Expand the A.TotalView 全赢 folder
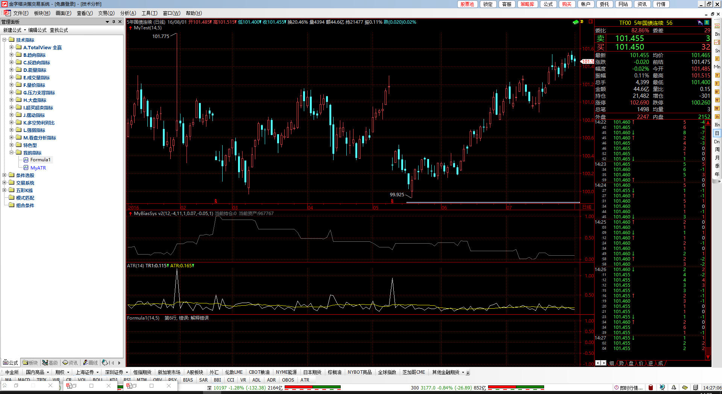Viewport: 722px width, 394px height. [x=11, y=47]
